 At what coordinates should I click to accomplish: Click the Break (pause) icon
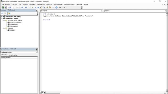click(x=35, y=8)
